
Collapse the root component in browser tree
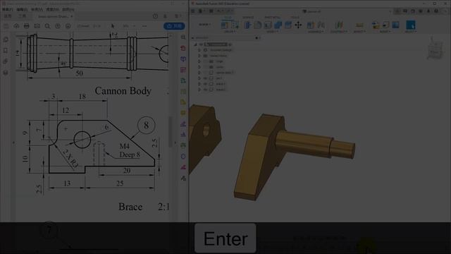pos(196,44)
